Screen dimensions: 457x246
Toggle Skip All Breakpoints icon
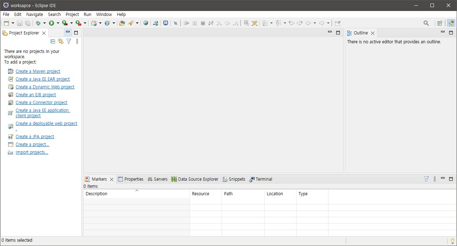tap(175, 23)
